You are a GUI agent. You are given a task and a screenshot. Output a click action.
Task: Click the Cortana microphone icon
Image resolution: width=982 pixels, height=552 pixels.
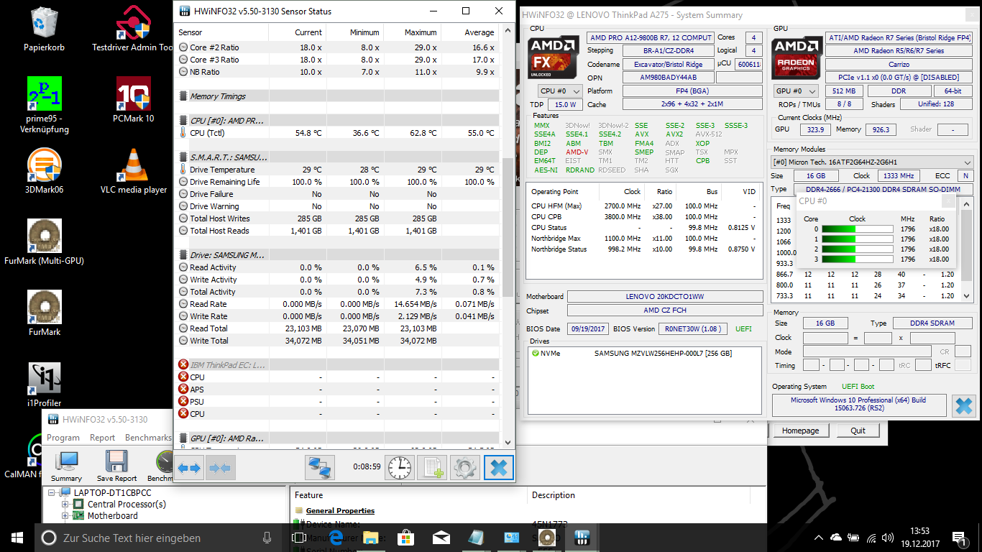click(x=267, y=538)
